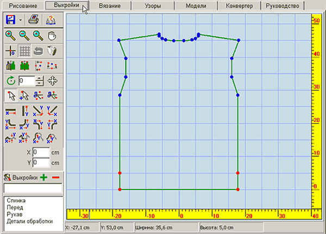Toggle the origin crosshair button
This screenshot has width=326, height=234.
[10, 50]
